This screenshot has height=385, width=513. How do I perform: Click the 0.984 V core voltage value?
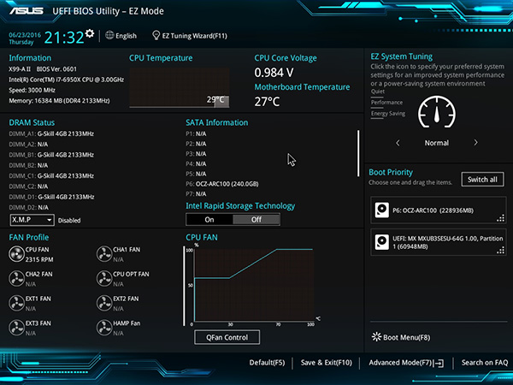(x=274, y=73)
